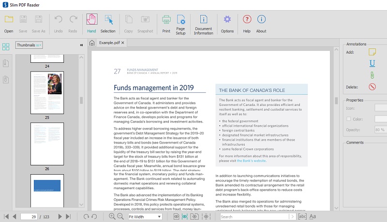Image resolution: width=387 pixels, height=222 pixels.
Task: Open the bookmarks panel in sidebar
Action: (x=6, y=63)
